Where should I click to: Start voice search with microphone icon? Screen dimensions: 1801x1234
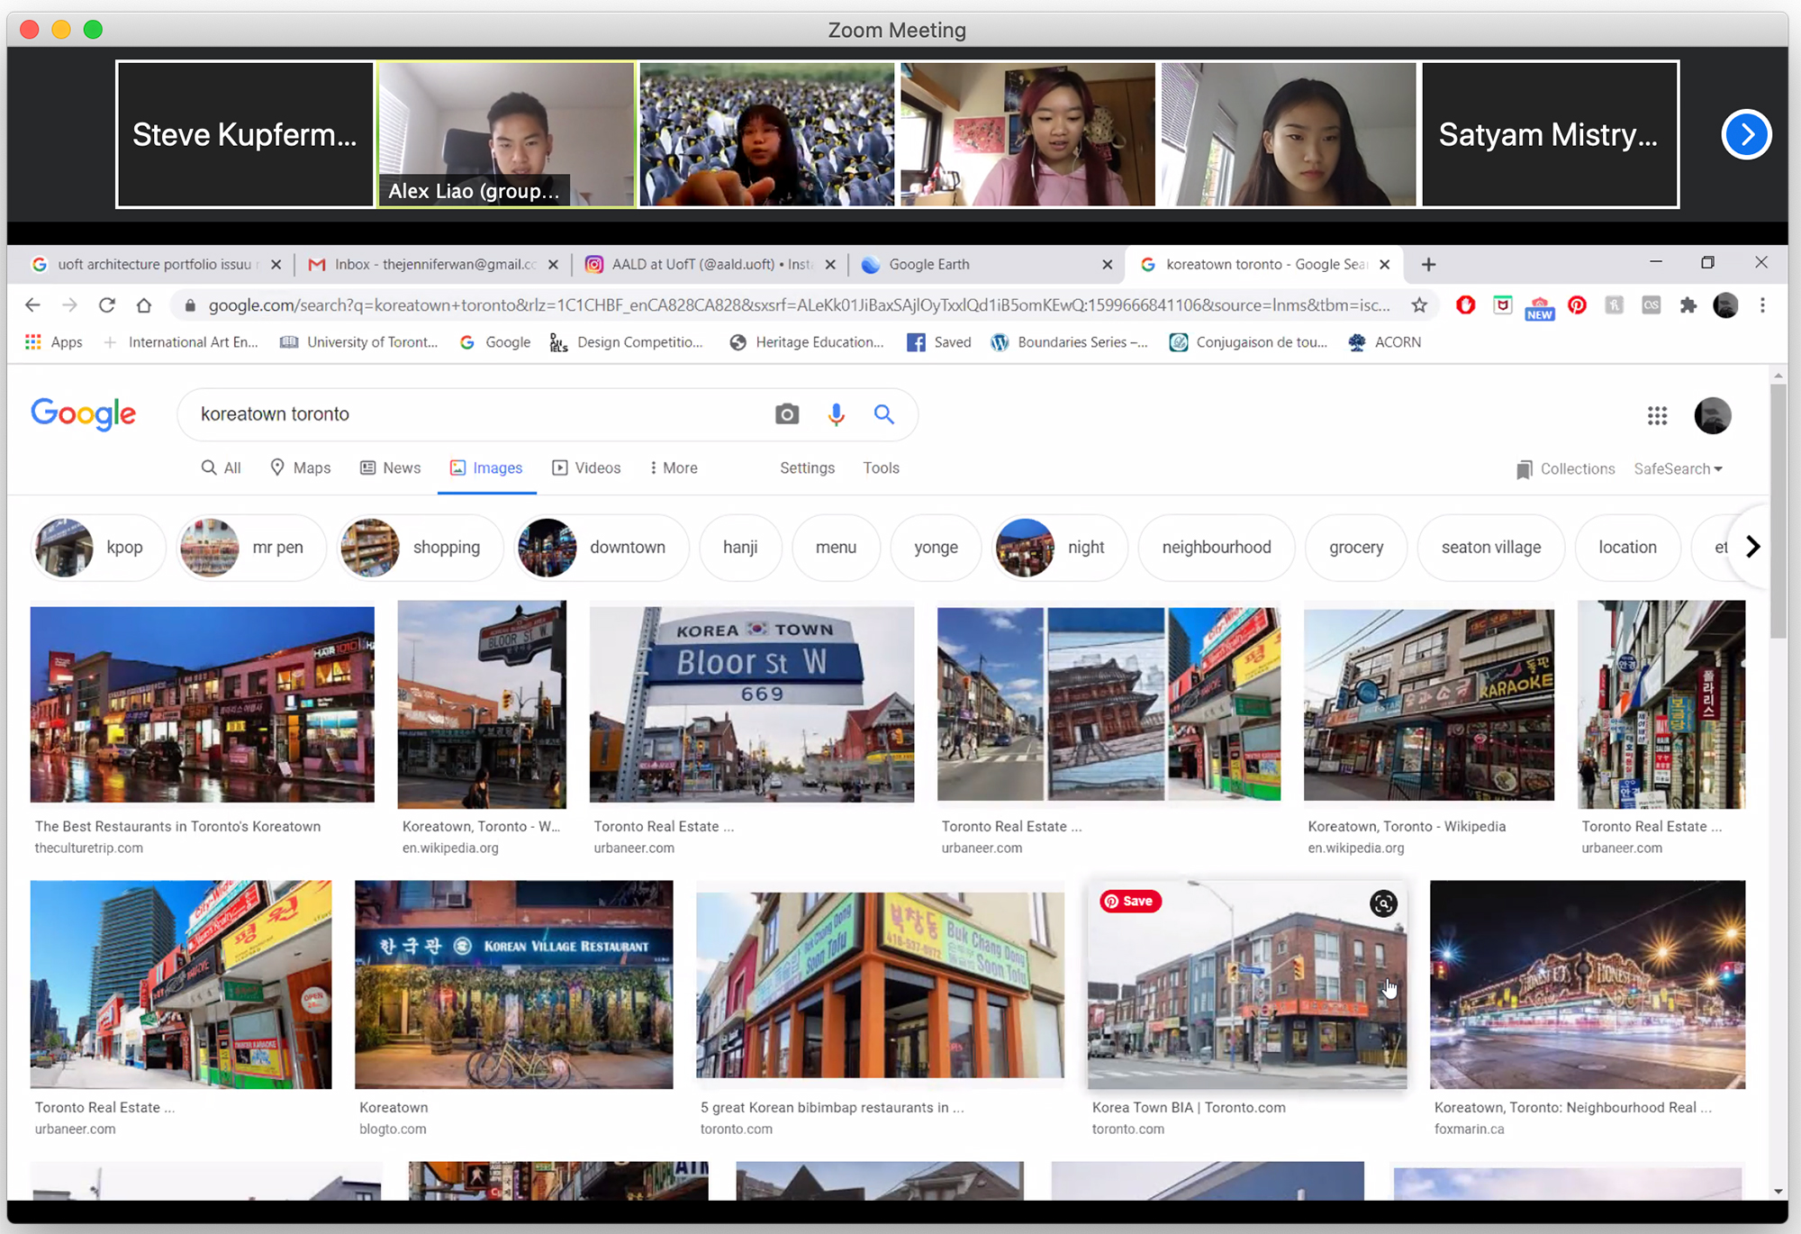click(837, 414)
